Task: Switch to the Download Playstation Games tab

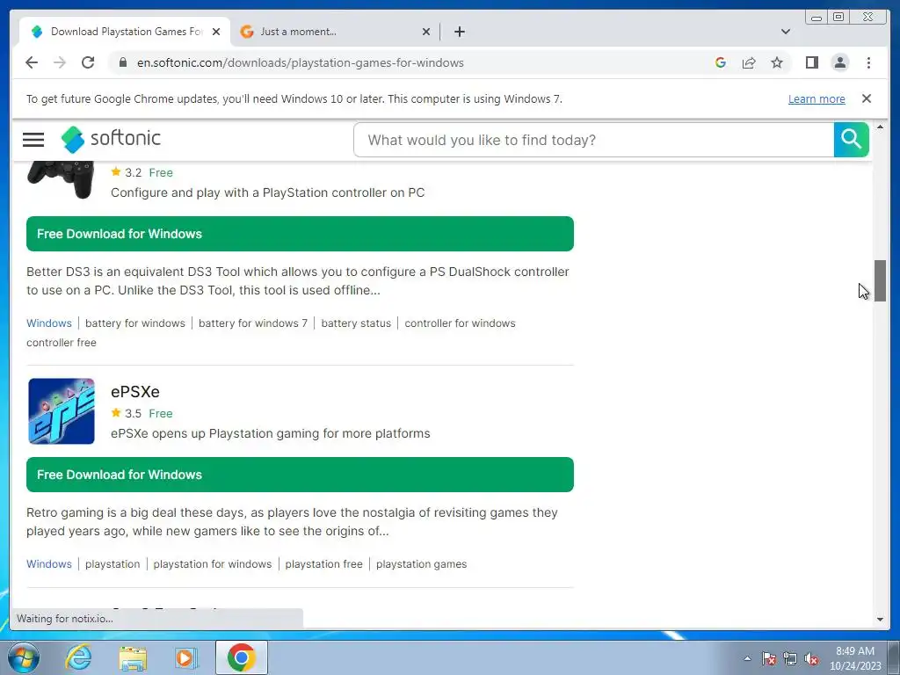Action: [x=125, y=32]
